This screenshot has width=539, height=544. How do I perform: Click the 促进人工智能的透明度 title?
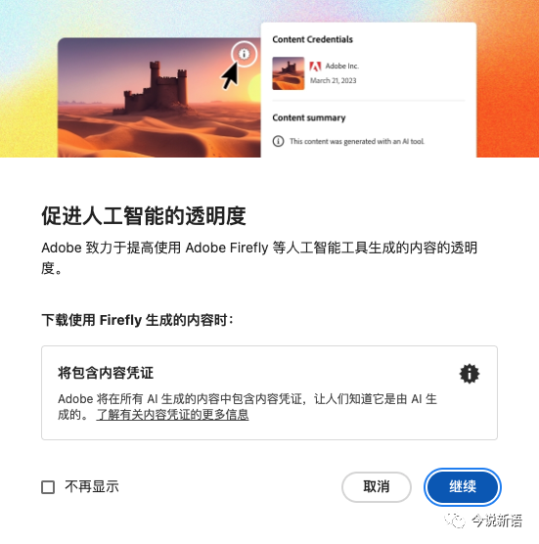144,216
